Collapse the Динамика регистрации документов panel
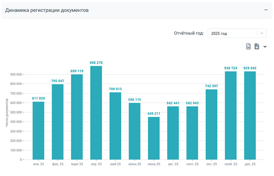The image size is (274, 176). (x=266, y=10)
